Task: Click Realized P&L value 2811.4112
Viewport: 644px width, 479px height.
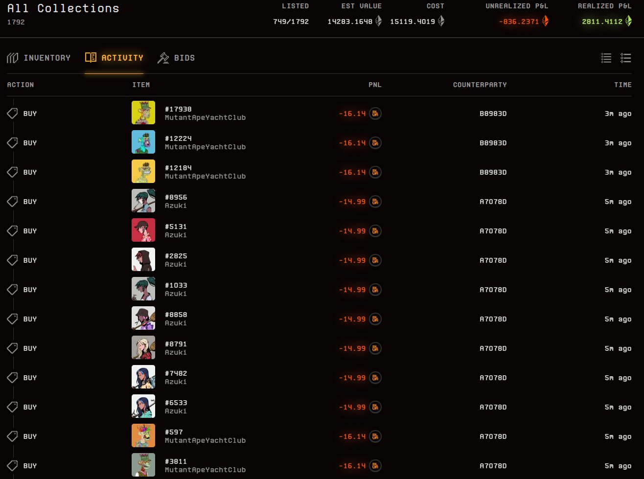Action: 602,21
